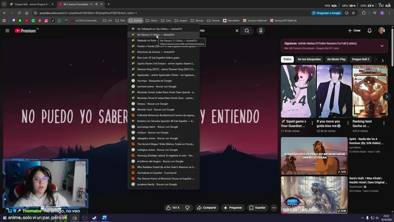Screen dimensions: 394x222
Task: Open the YouTube account avatar menu
Action: [x=382, y=31]
